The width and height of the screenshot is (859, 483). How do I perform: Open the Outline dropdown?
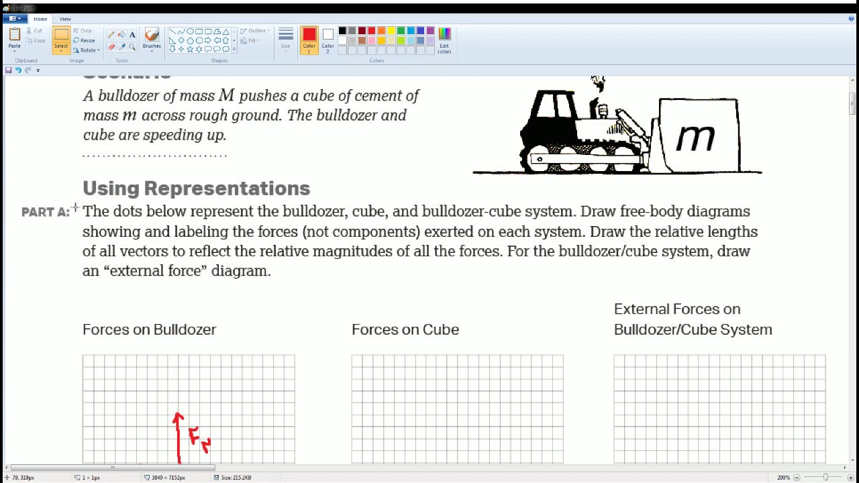coord(256,31)
